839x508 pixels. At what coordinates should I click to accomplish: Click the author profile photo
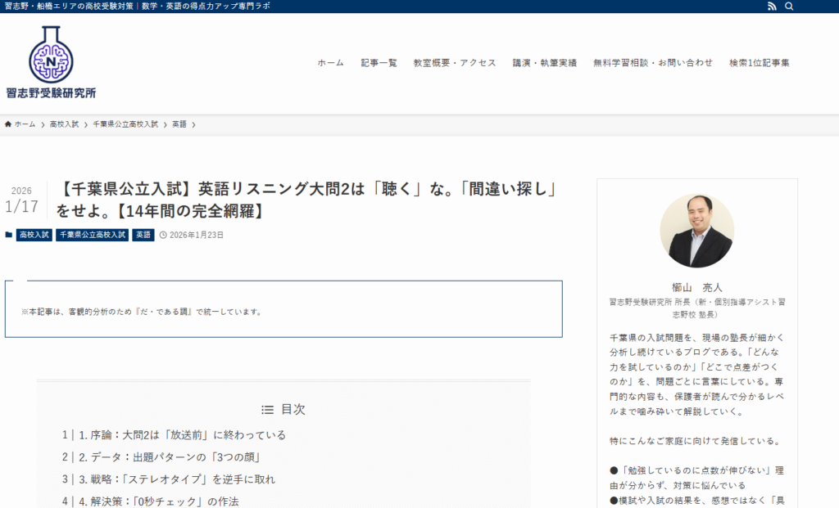(696, 231)
